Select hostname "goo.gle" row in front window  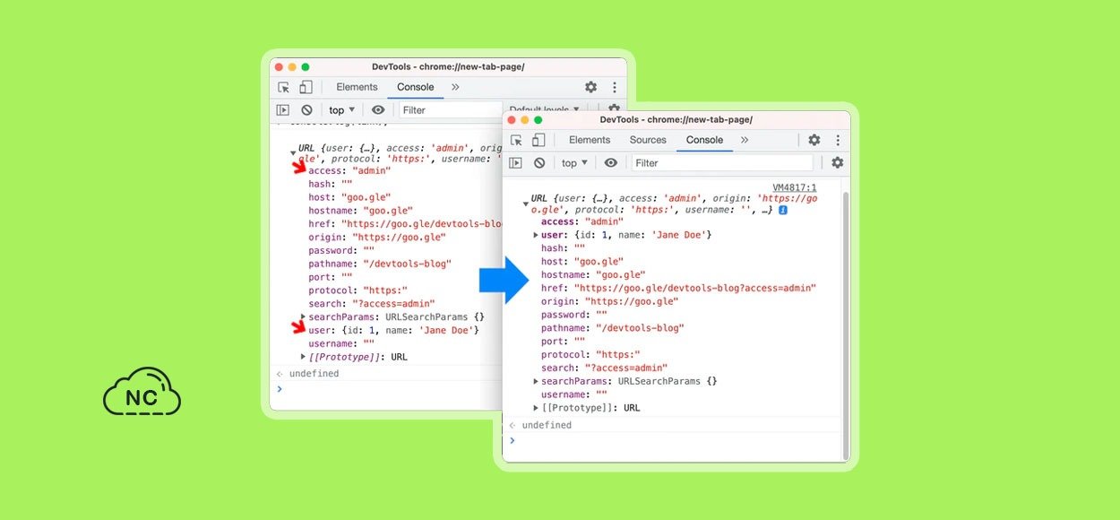tap(593, 274)
